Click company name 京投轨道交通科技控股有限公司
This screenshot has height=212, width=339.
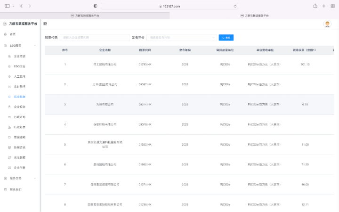105,145
